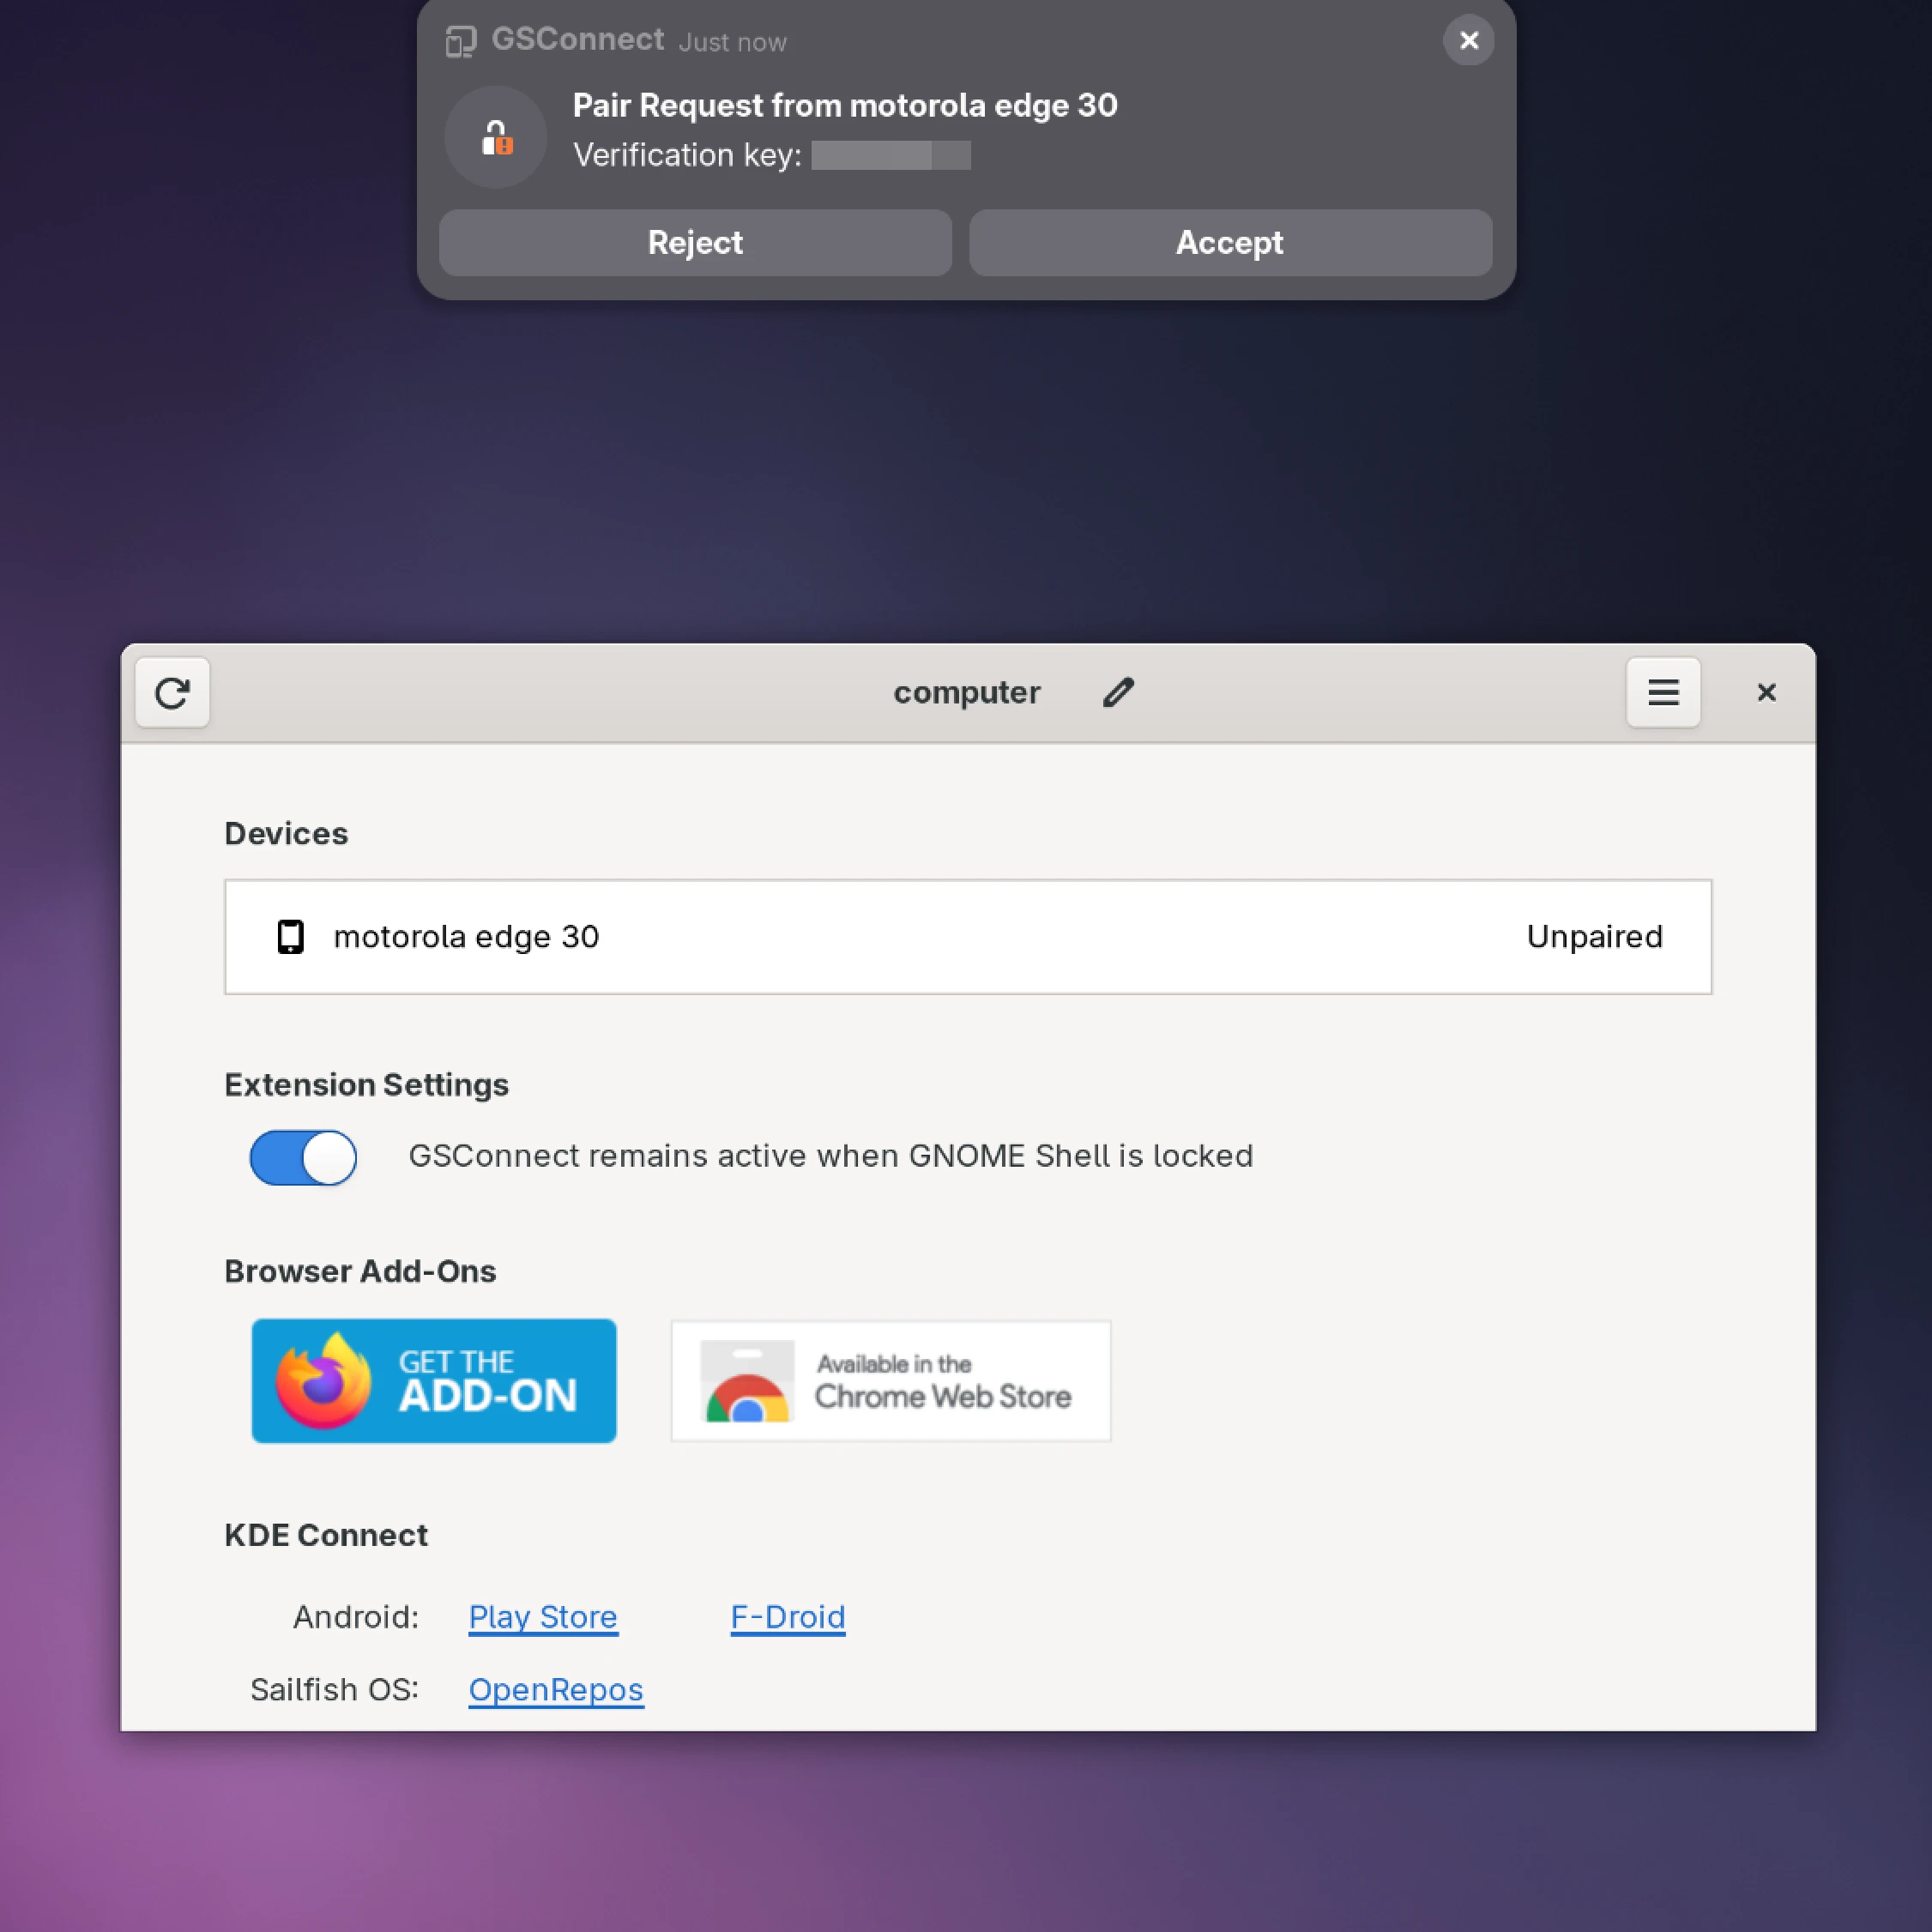This screenshot has width=1932, height=1932.
Task: Open the OpenRepos link
Action: (556, 1690)
